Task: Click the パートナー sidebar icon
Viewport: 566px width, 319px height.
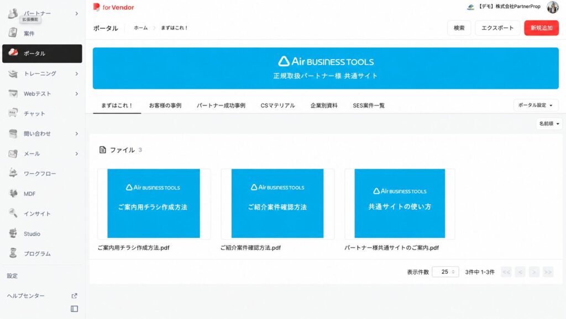Action: pos(13,13)
